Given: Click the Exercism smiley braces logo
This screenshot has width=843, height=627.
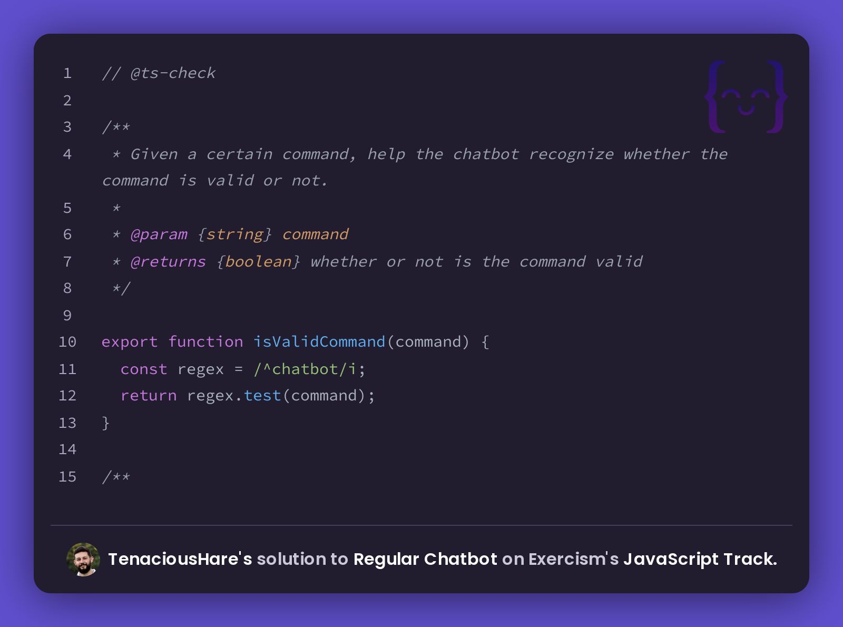Looking at the screenshot, I should (746, 97).
